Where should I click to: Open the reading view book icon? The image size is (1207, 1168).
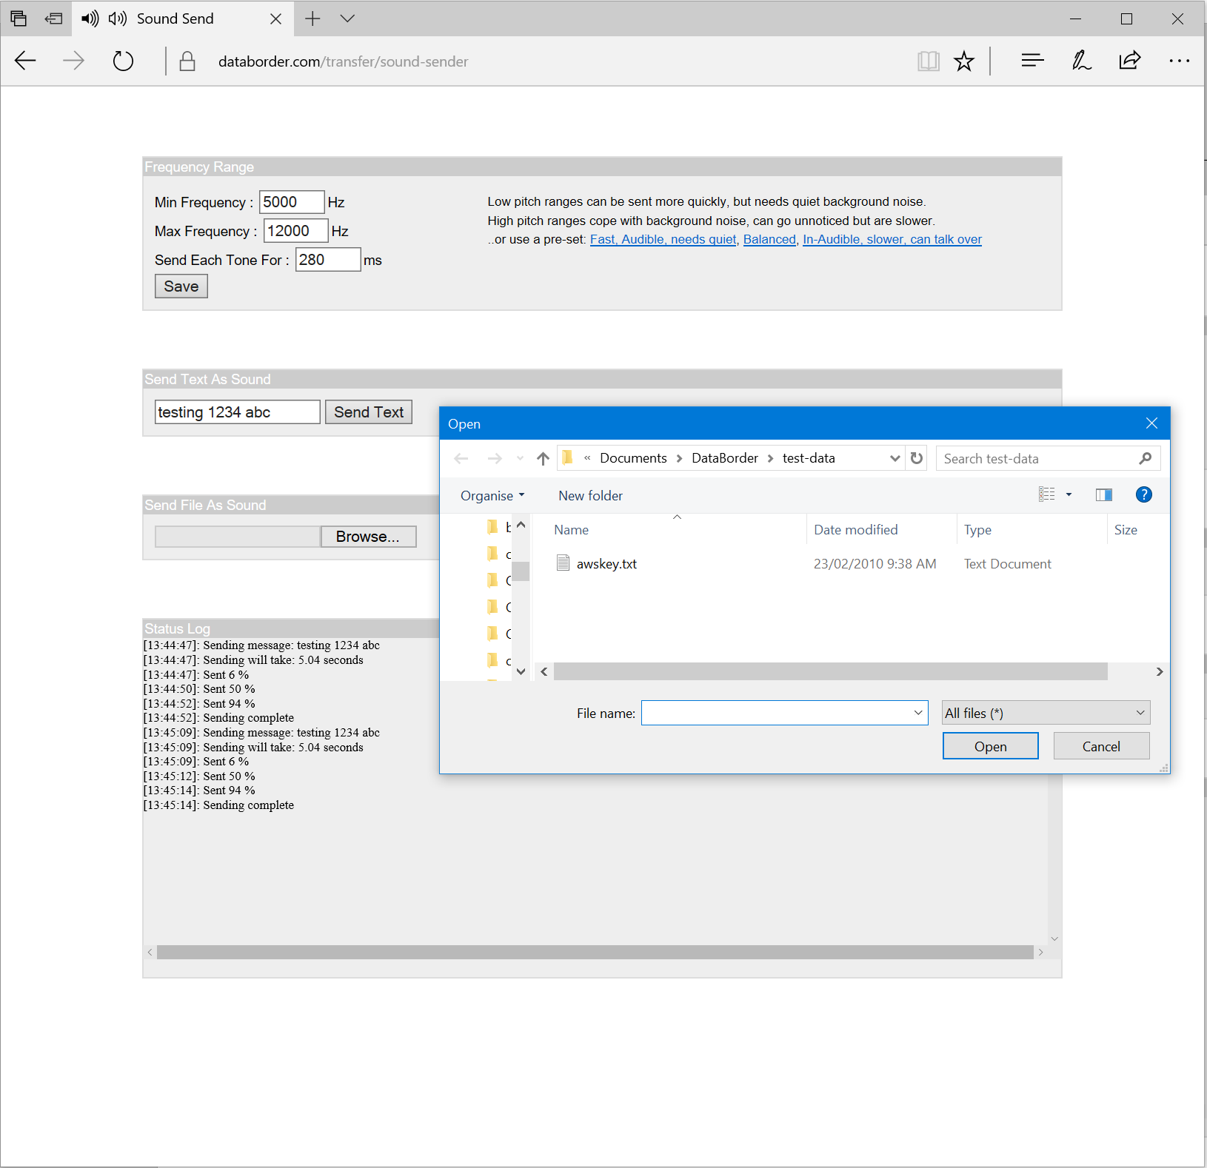click(928, 61)
